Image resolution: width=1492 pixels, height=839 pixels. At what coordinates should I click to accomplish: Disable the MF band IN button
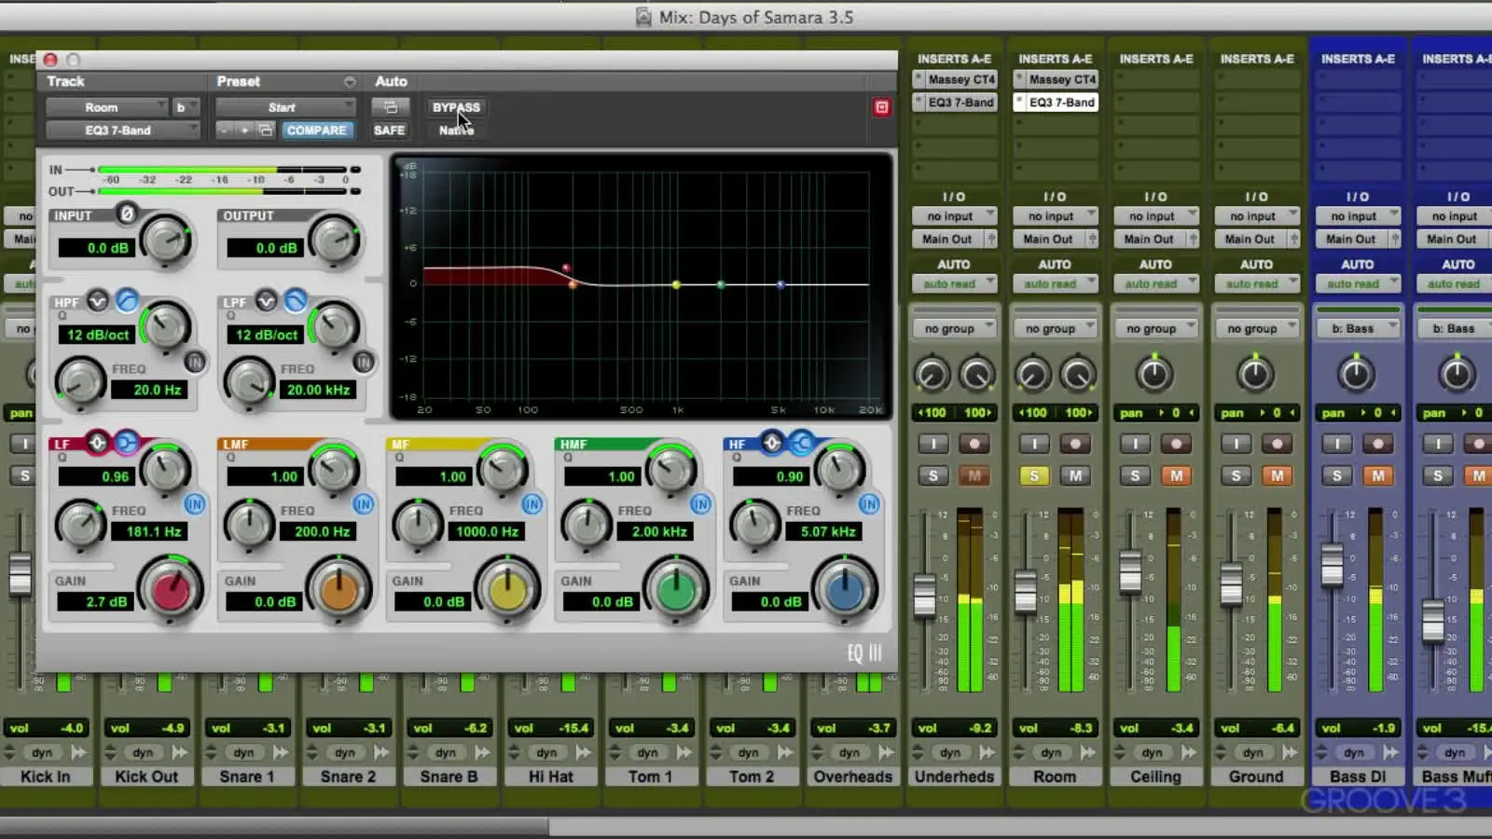tap(532, 504)
